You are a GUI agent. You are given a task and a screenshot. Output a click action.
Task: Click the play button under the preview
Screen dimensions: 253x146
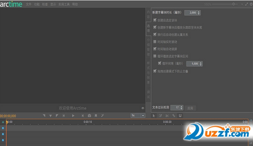pos(73,116)
